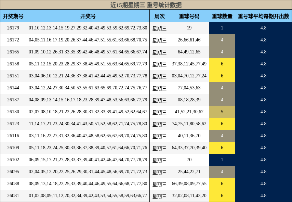This screenshot has width=292, height=202.
Task: Click the draw numbers of issue 26109
Action: coord(88,148)
